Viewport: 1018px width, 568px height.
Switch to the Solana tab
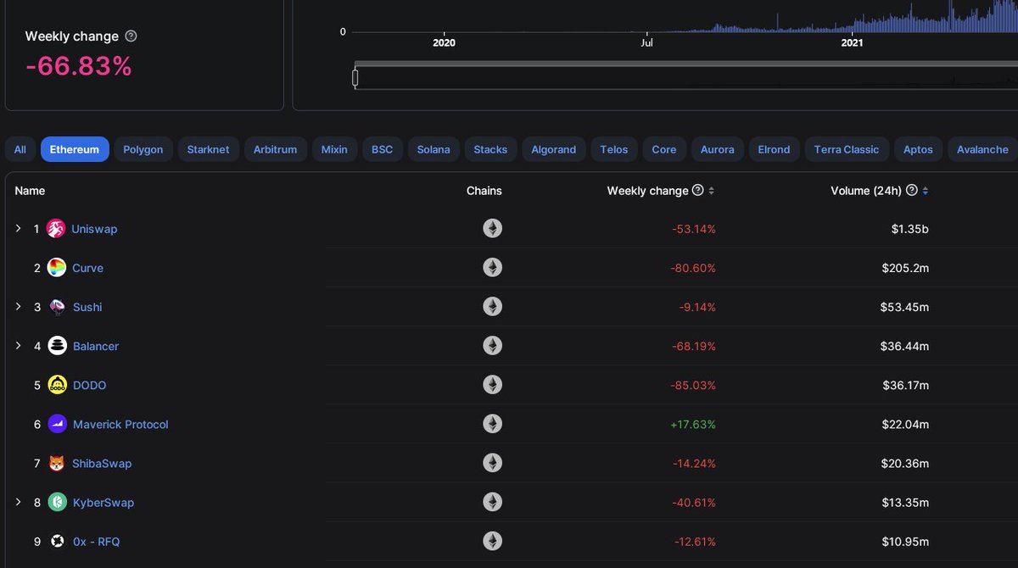coord(433,149)
